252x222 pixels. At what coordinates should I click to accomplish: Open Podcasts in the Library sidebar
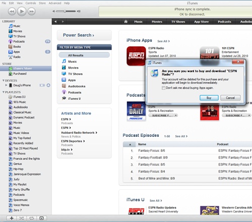click(x=19, y=41)
